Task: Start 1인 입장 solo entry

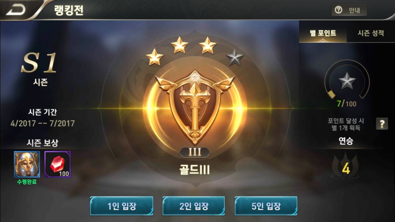Action: [x=122, y=206]
